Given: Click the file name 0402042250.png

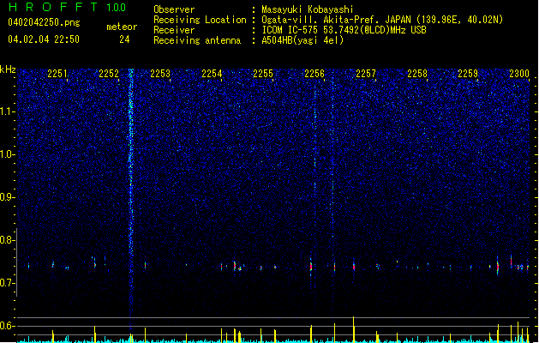Looking at the screenshot, I should click(x=44, y=22).
